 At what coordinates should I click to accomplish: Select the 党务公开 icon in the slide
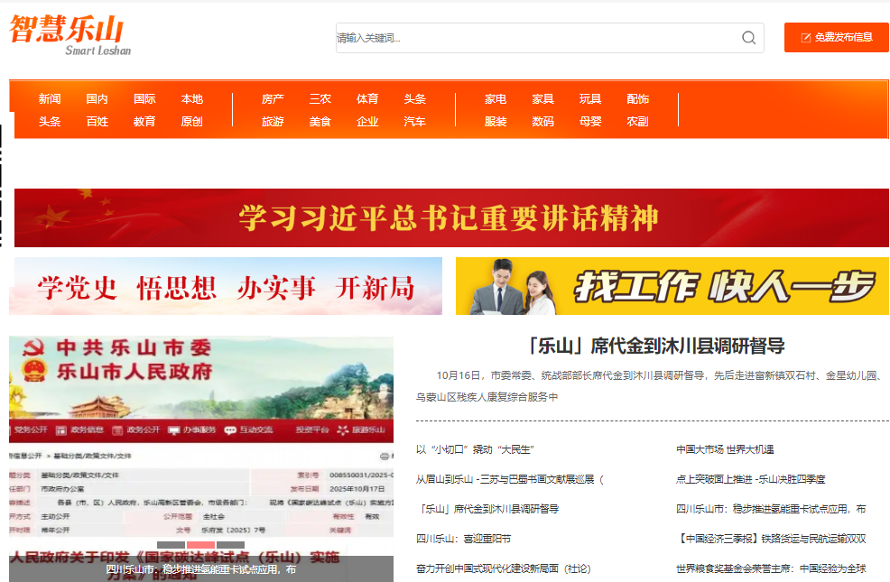(x=13, y=430)
